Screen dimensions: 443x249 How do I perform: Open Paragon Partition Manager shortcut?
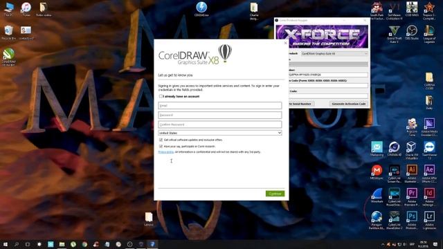tap(377, 220)
